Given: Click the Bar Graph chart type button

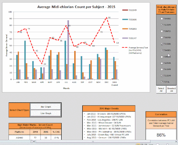Looking at the screenshot, I should (46, 107).
